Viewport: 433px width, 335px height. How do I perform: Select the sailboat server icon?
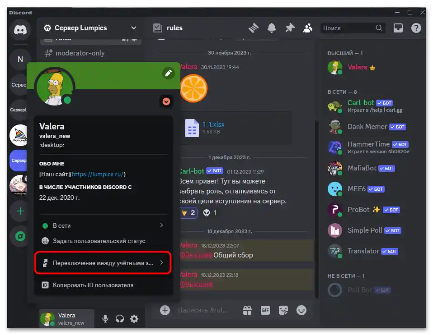tap(18, 135)
